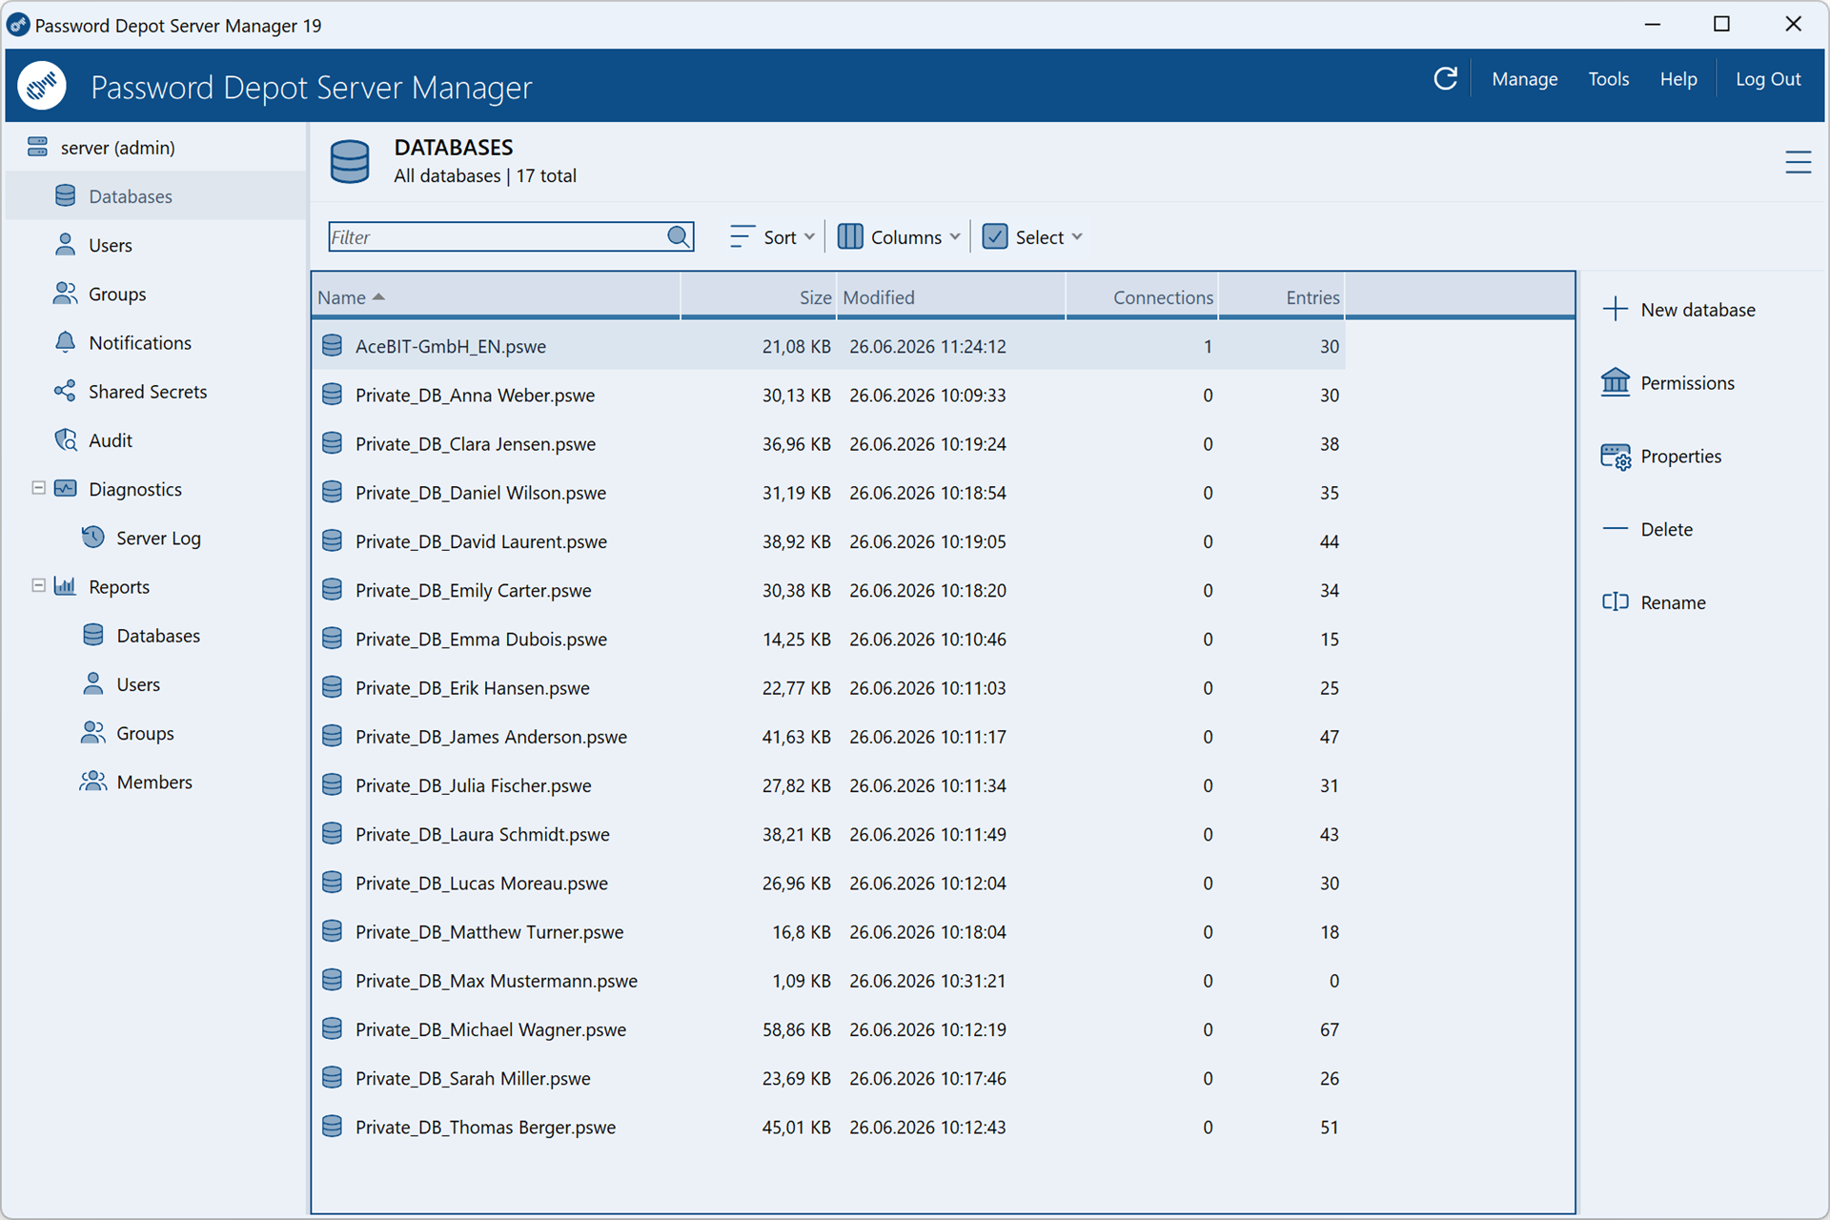This screenshot has height=1220, width=1830.
Task: Select the Private_DB_Erik Hansen.pswe row
Action: click(x=829, y=687)
